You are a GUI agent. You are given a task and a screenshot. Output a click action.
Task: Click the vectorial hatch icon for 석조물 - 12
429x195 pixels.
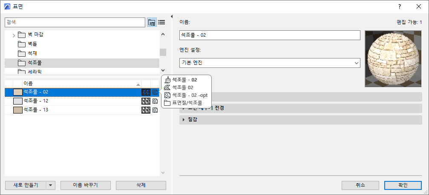point(146,101)
